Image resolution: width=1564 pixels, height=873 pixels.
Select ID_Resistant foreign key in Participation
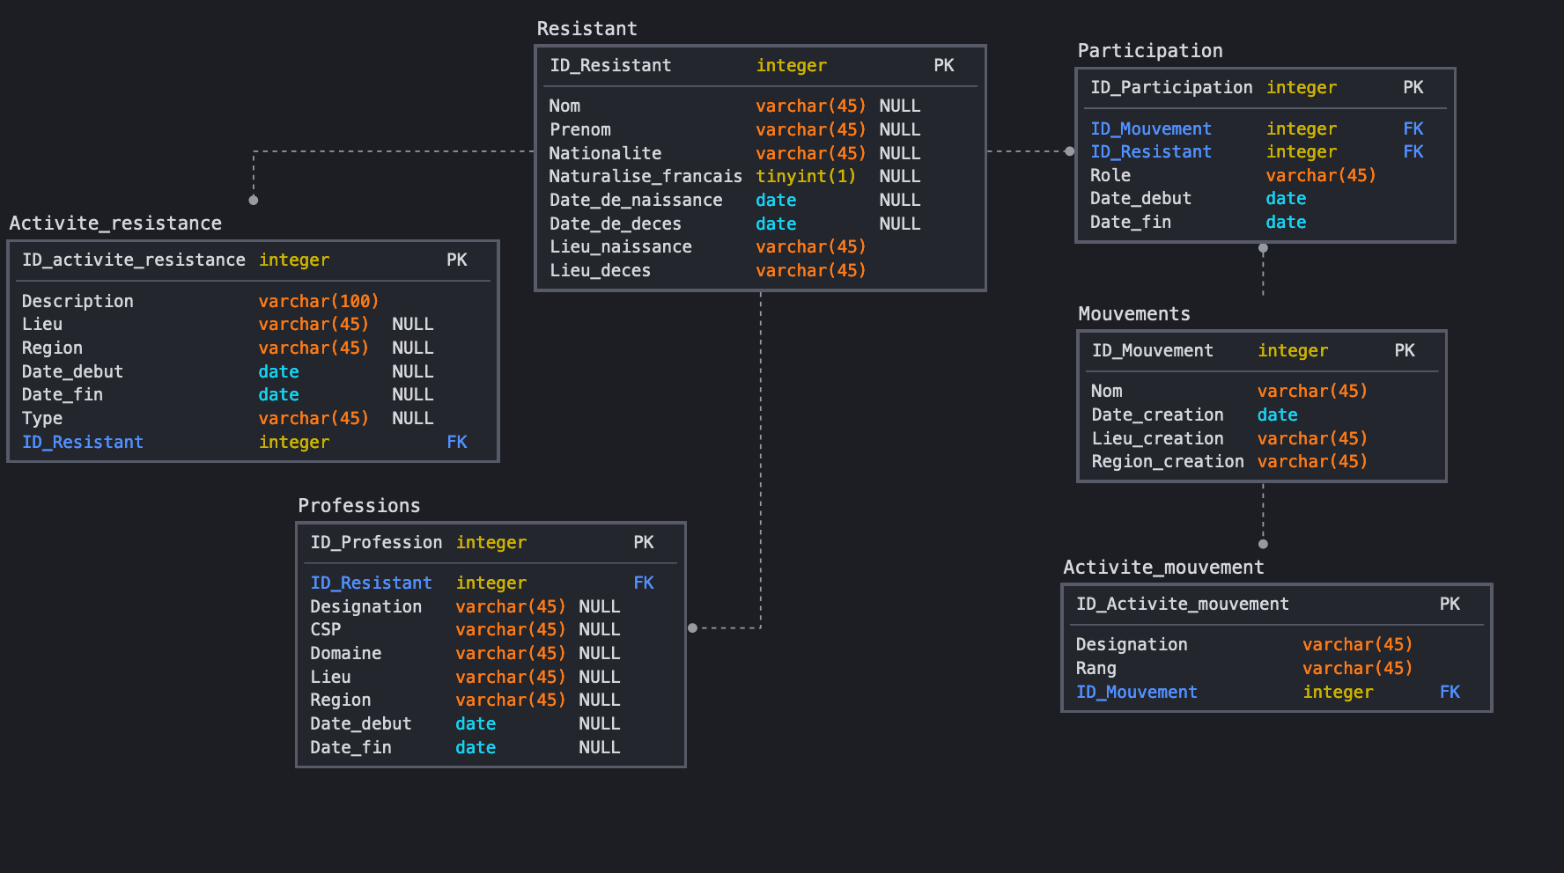point(1265,151)
